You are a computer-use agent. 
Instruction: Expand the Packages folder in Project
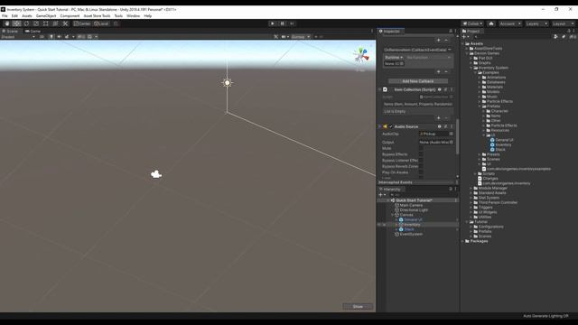tap(463, 241)
